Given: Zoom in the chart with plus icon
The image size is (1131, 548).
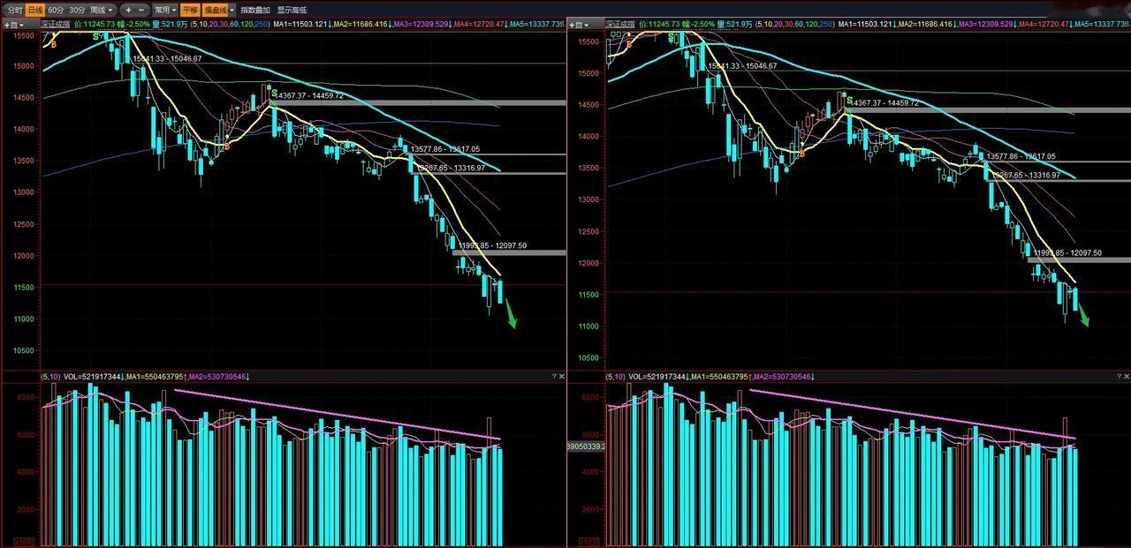Looking at the screenshot, I should point(128,10).
